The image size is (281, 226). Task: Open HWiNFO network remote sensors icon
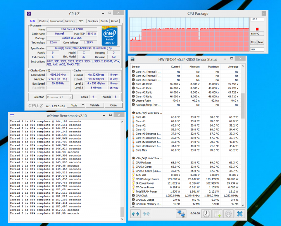[x=181, y=214]
